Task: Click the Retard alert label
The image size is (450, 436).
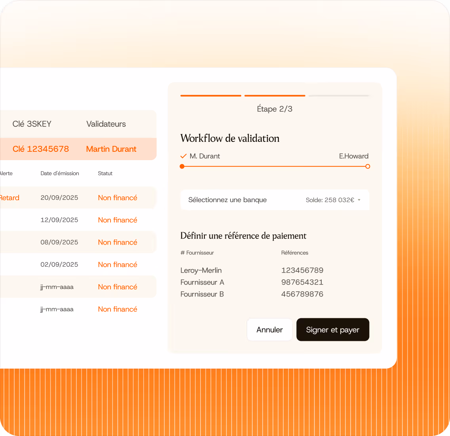Action: point(10,198)
